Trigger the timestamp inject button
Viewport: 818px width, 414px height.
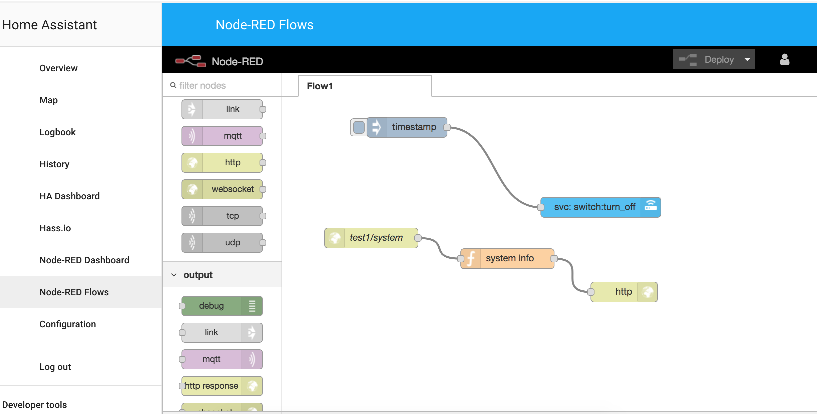click(359, 127)
